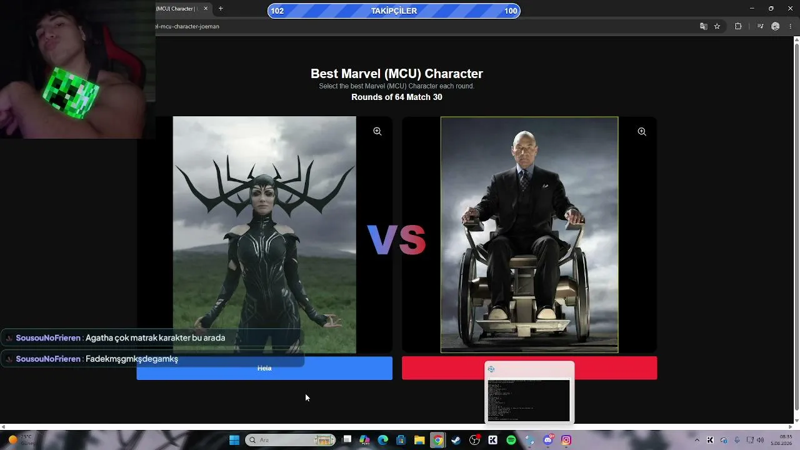800x450 pixels.
Task: Open the microphone tray icon
Action: coord(737,440)
